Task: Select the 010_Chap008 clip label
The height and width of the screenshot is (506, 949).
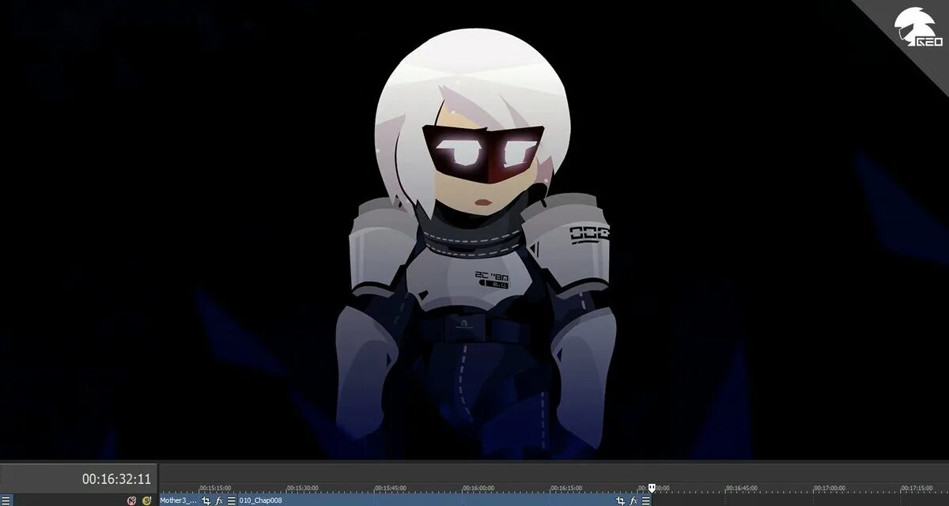Action: [x=260, y=500]
